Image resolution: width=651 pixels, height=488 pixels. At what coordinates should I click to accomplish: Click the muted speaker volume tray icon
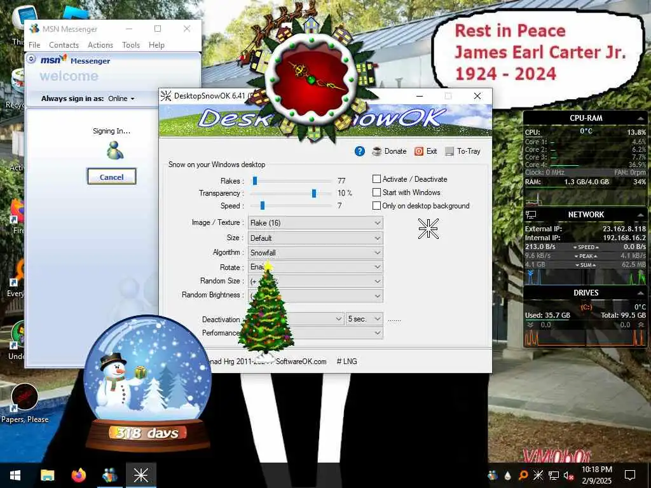(568, 475)
